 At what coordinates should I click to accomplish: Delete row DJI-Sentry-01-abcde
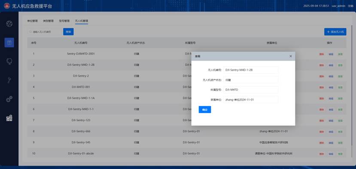pos(322,154)
